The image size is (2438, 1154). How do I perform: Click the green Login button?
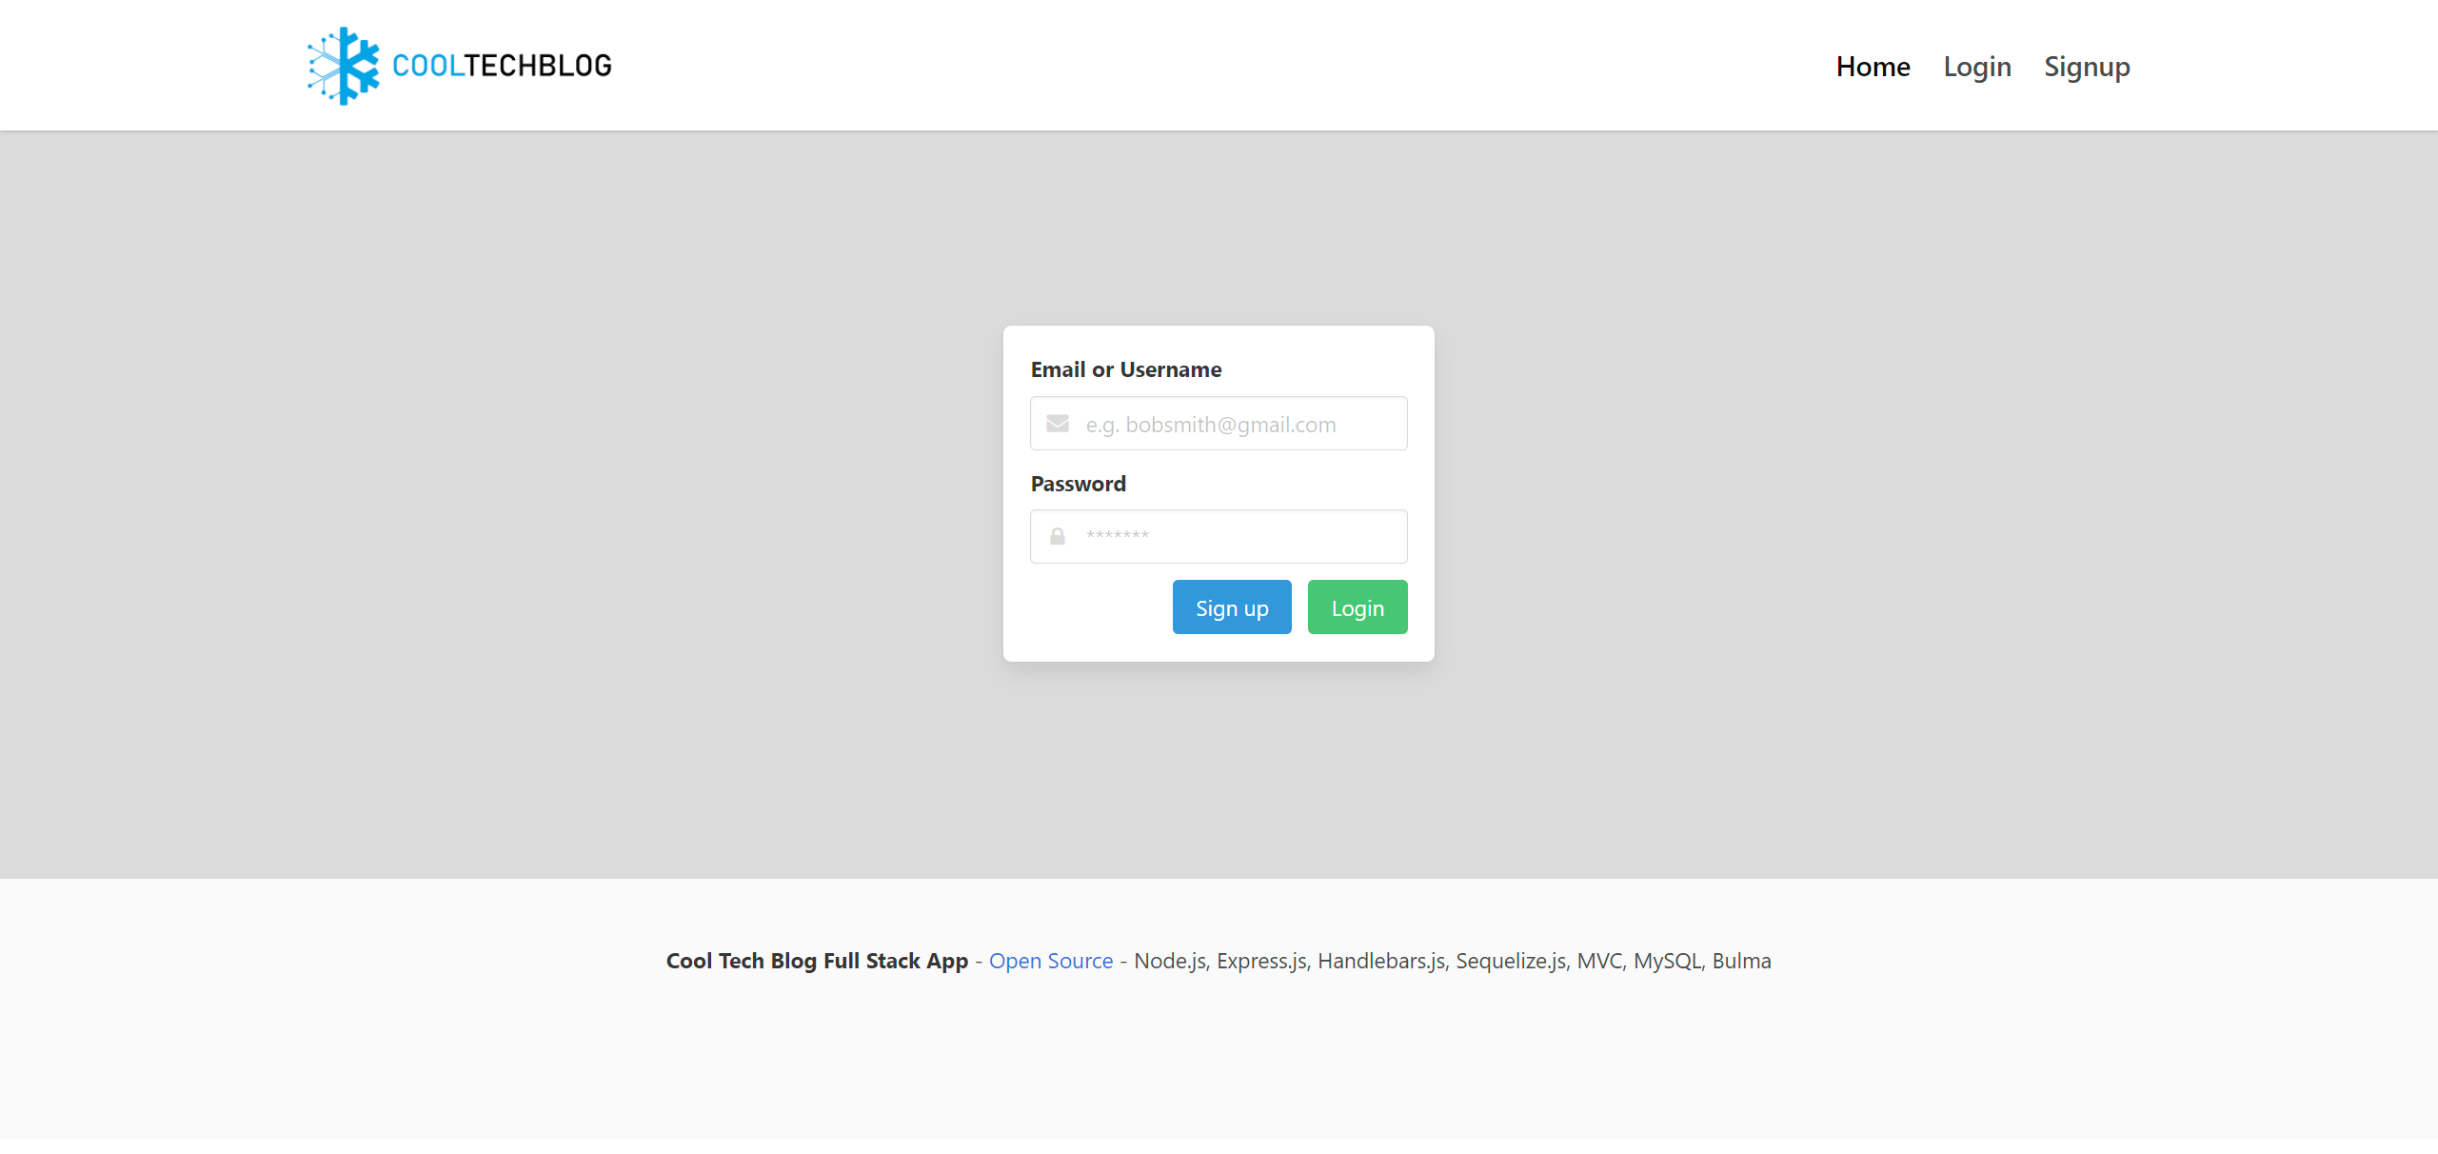pyautogui.click(x=1356, y=607)
